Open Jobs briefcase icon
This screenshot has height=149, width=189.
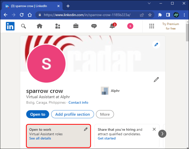(x=76, y=26)
